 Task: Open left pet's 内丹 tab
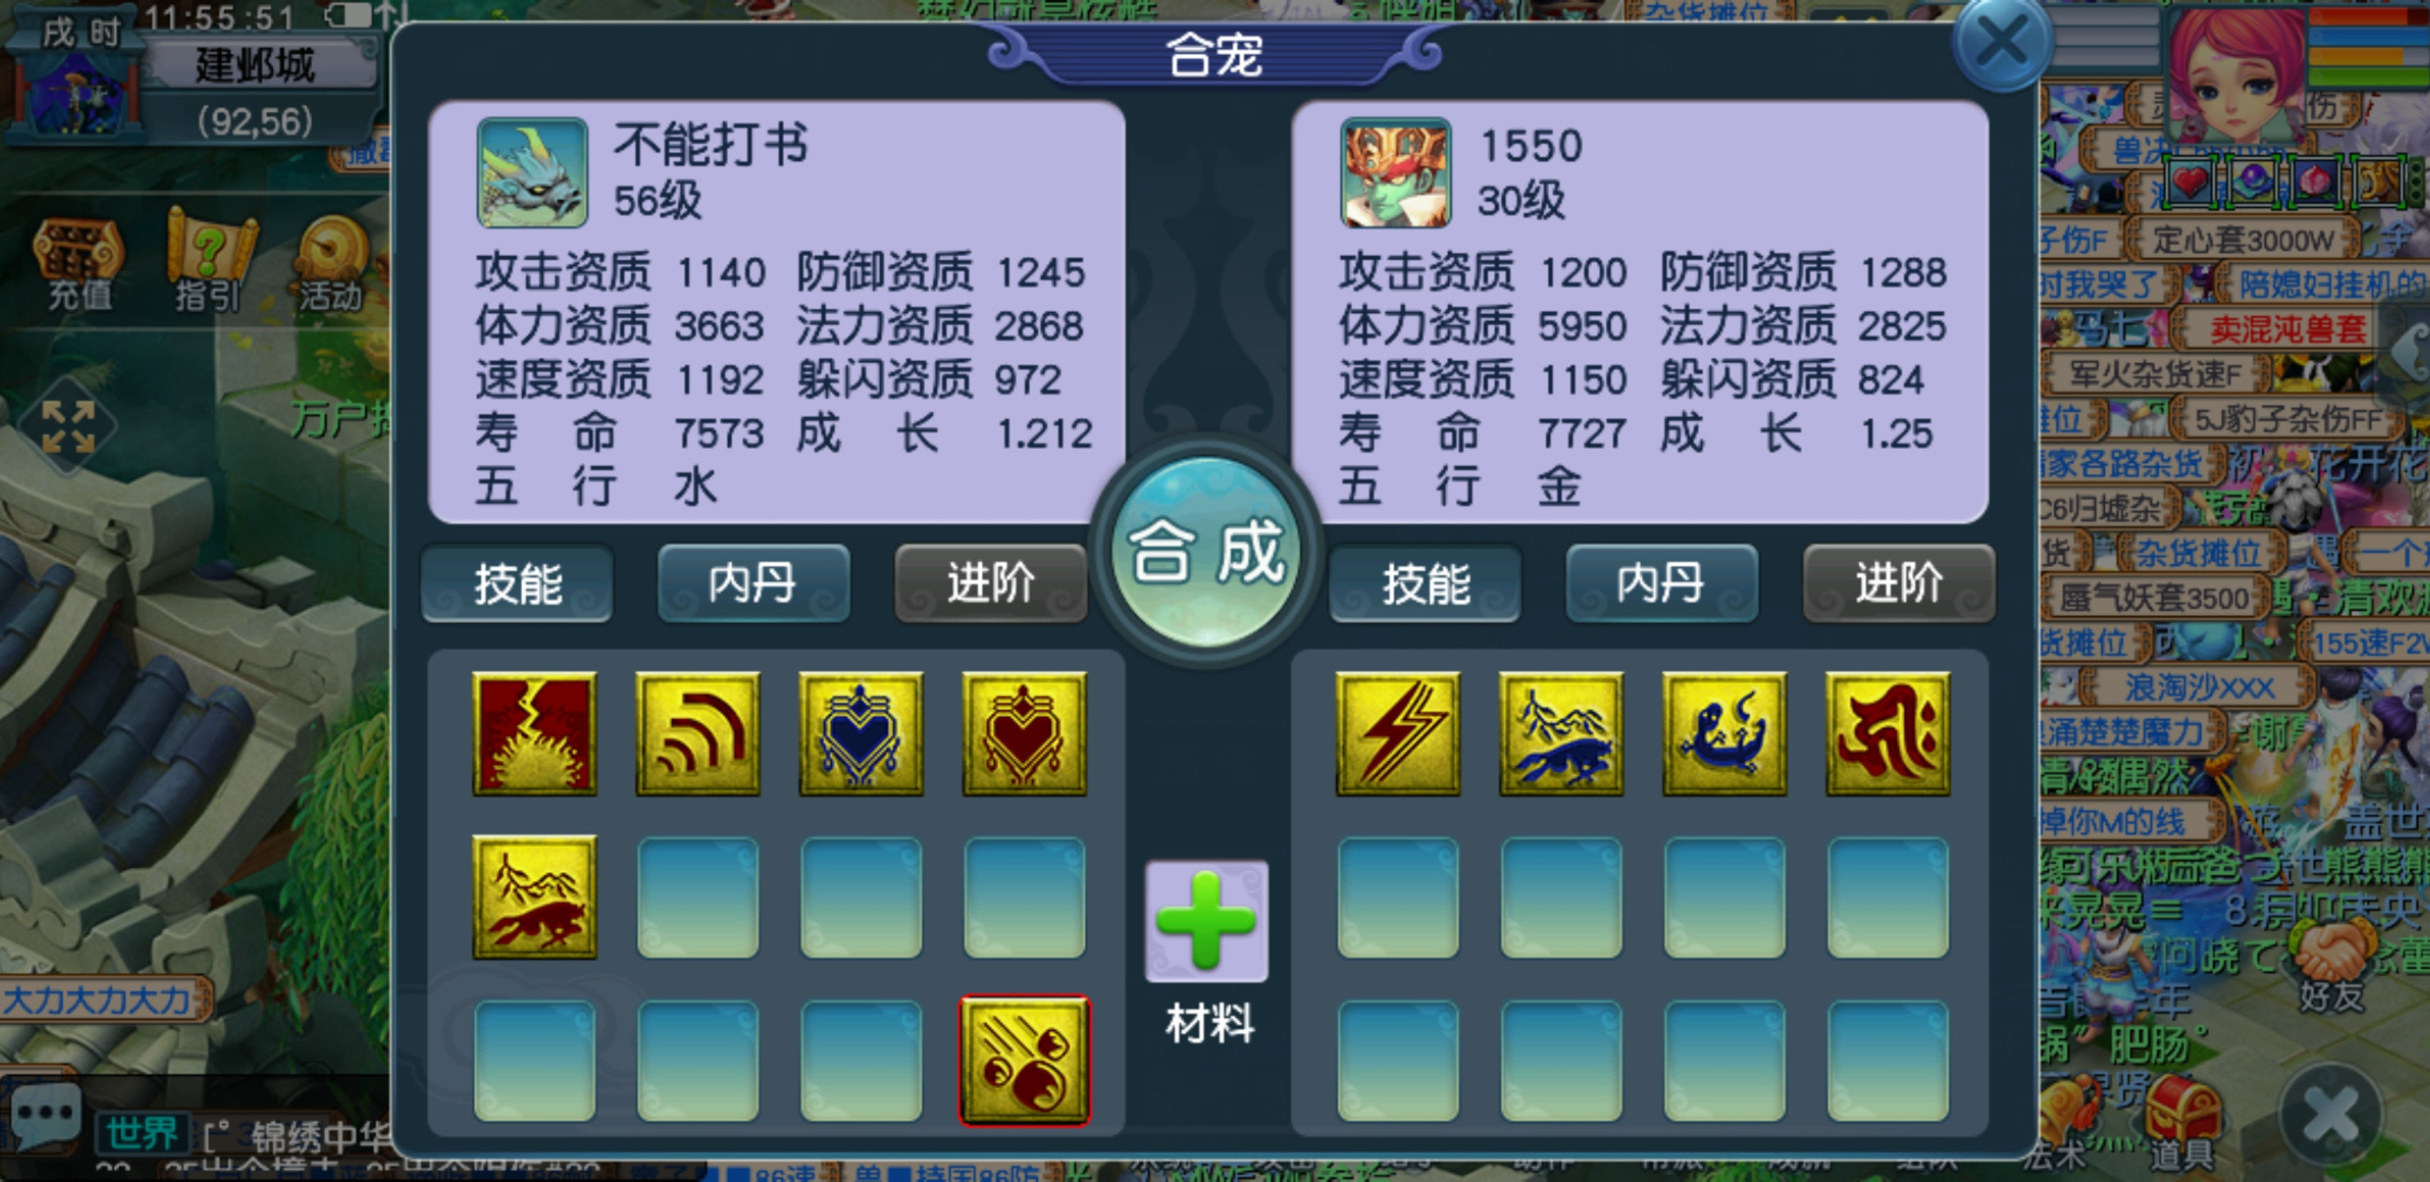tap(754, 583)
